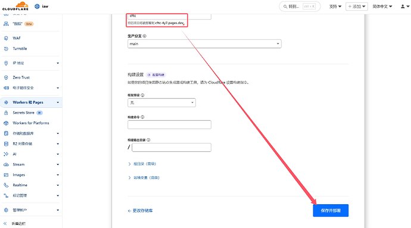Click the AI sparkle icon
This screenshot has height=228, width=411.
6,154
